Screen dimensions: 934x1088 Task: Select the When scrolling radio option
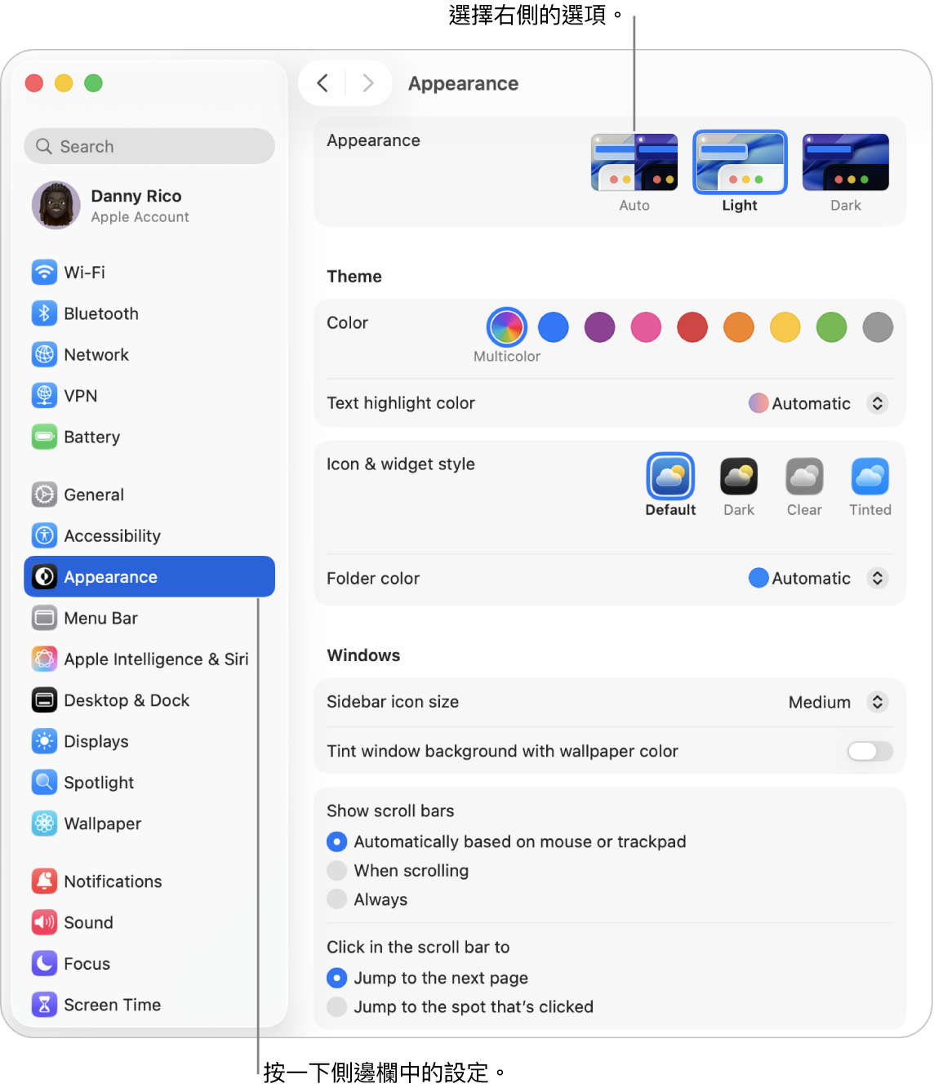pos(336,871)
